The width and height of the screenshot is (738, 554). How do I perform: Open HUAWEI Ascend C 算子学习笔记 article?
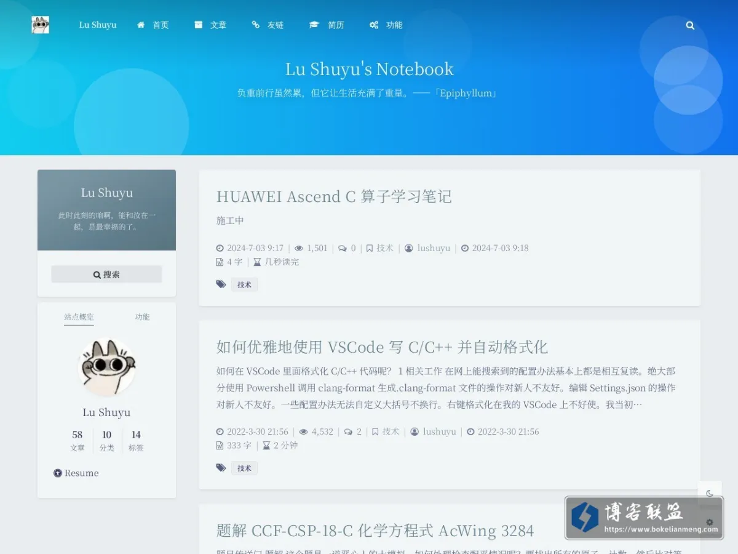tap(334, 196)
